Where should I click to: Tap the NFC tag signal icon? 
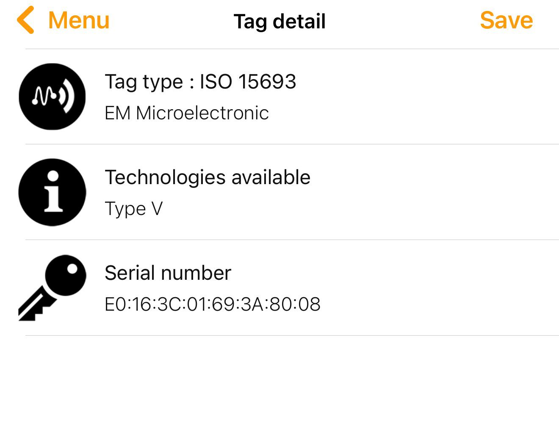52,97
